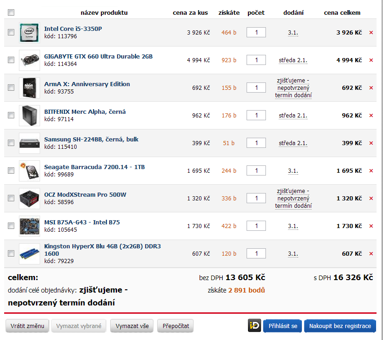Click Vymazat vše button

(132, 326)
